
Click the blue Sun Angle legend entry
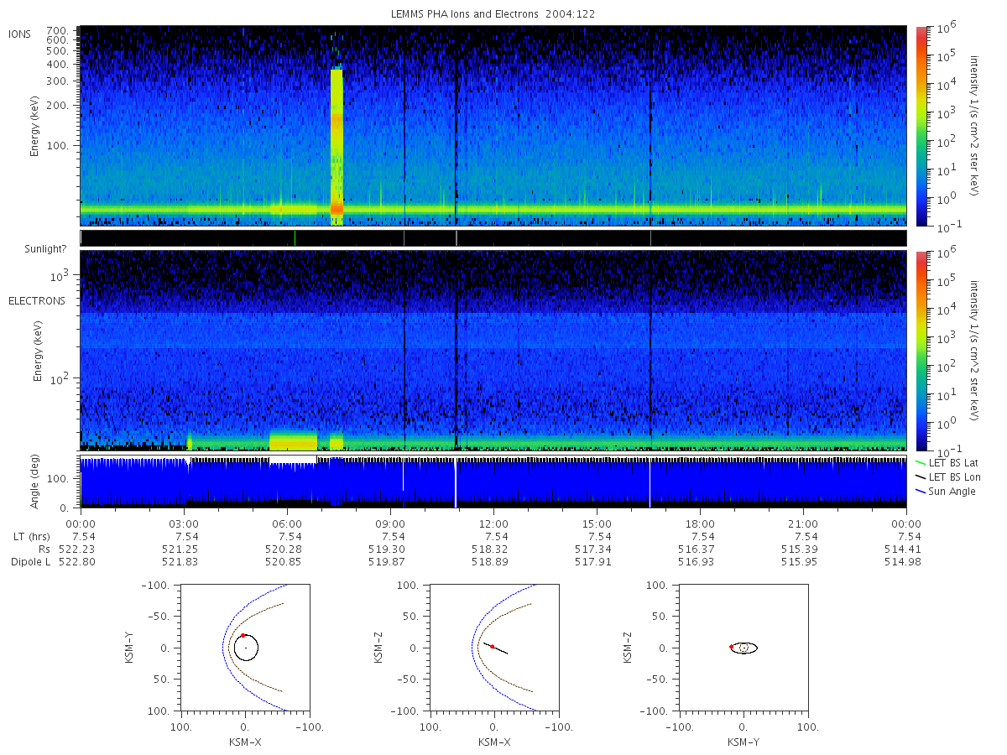click(x=947, y=492)
